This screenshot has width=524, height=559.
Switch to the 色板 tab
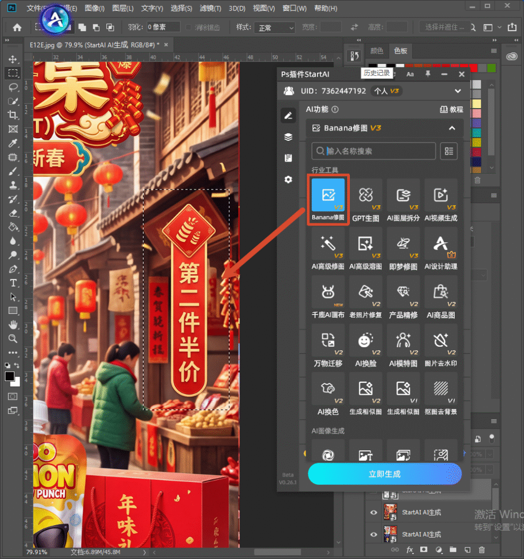[x=401, y=51]
